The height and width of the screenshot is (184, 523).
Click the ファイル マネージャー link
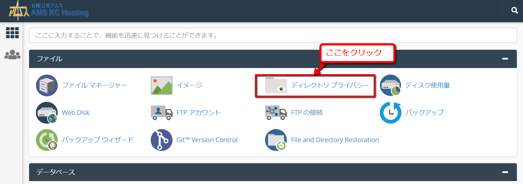click(95, 85)
